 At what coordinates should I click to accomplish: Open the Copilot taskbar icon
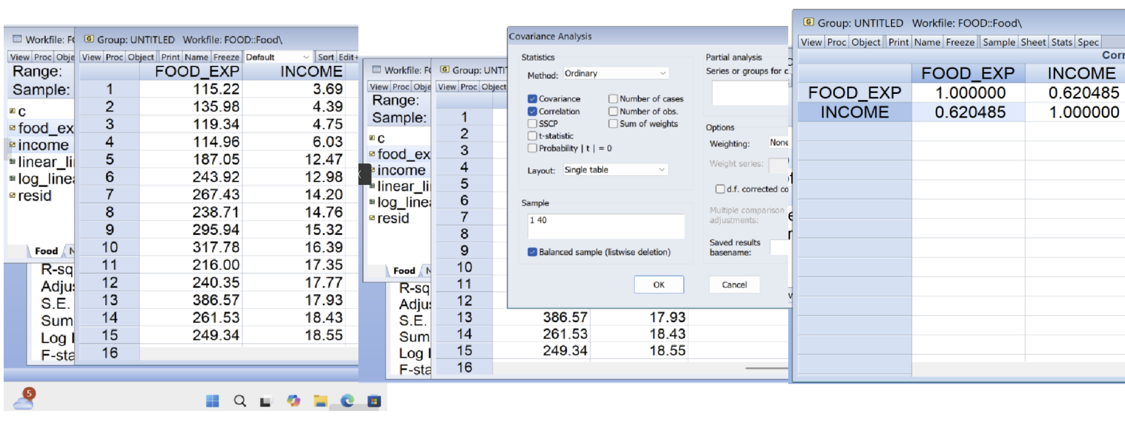(x=293, y=400)
